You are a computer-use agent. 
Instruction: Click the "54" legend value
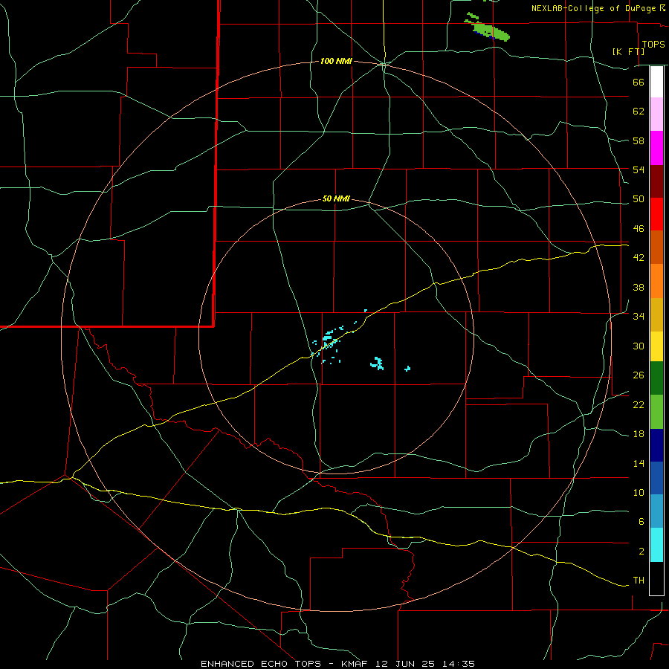(x=639, y=169)
